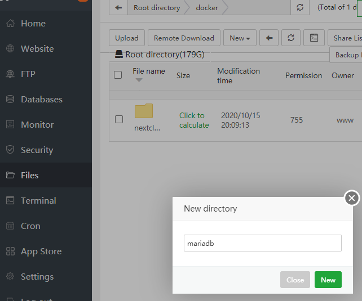Focus the directory name input field

pyautogui.click(x=262, y=244)
